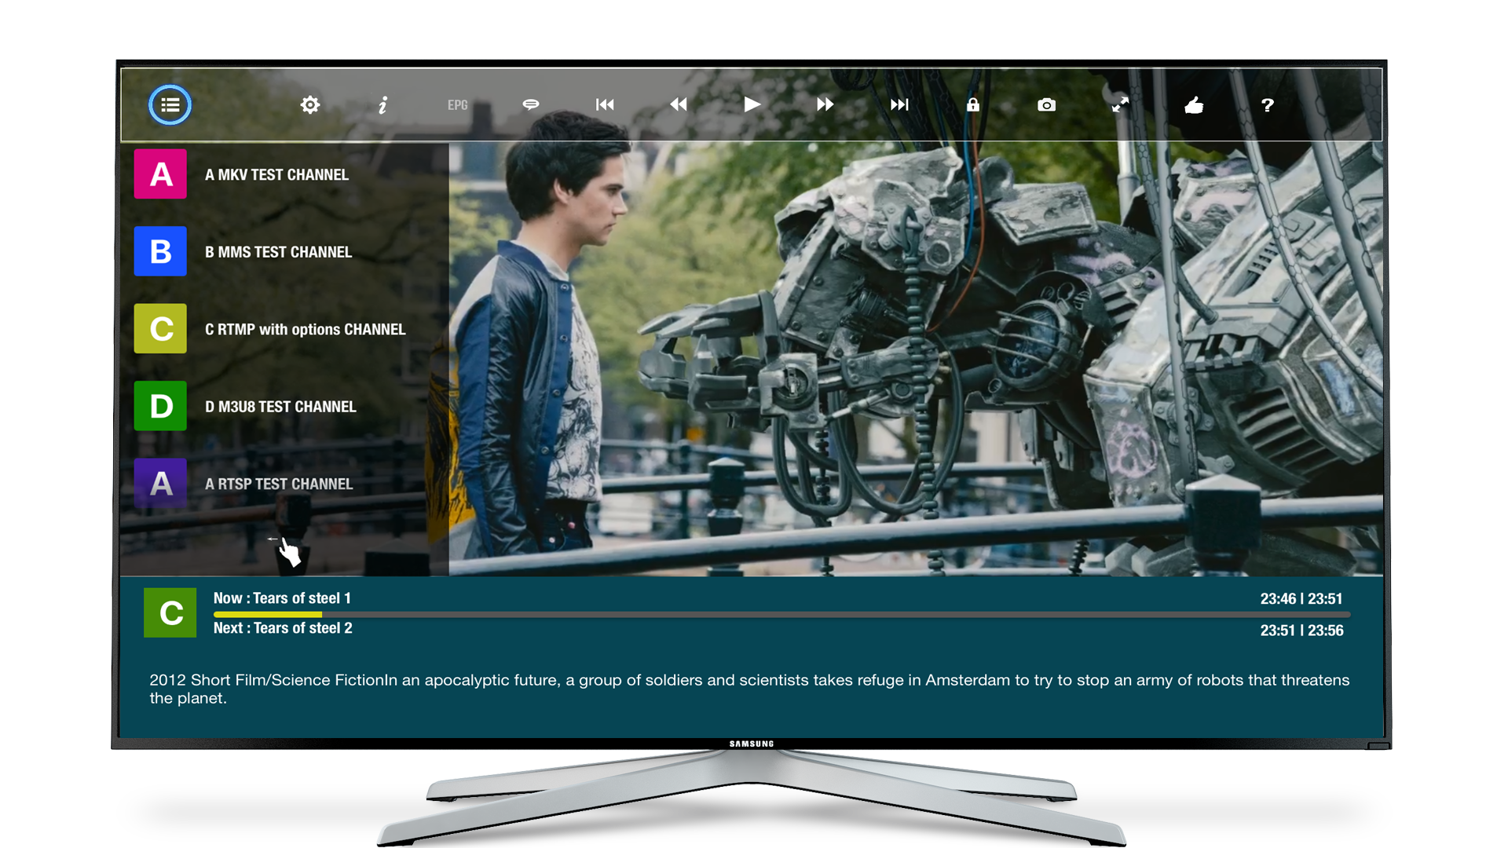Click the EPG guide button
1508x848 pixels.
[x=456, y=104]
